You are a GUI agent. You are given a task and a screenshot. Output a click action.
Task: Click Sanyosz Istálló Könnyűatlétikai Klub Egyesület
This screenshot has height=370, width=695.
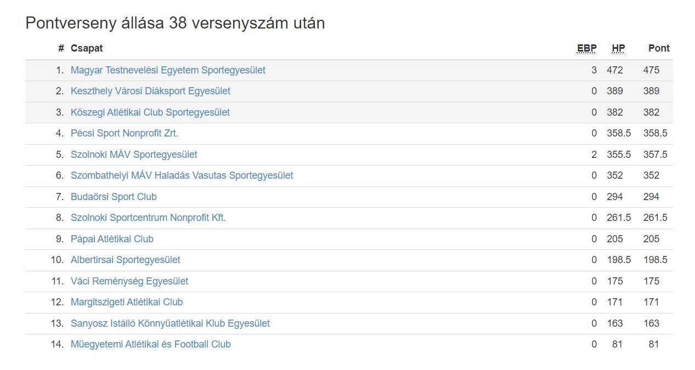point(170,323)
